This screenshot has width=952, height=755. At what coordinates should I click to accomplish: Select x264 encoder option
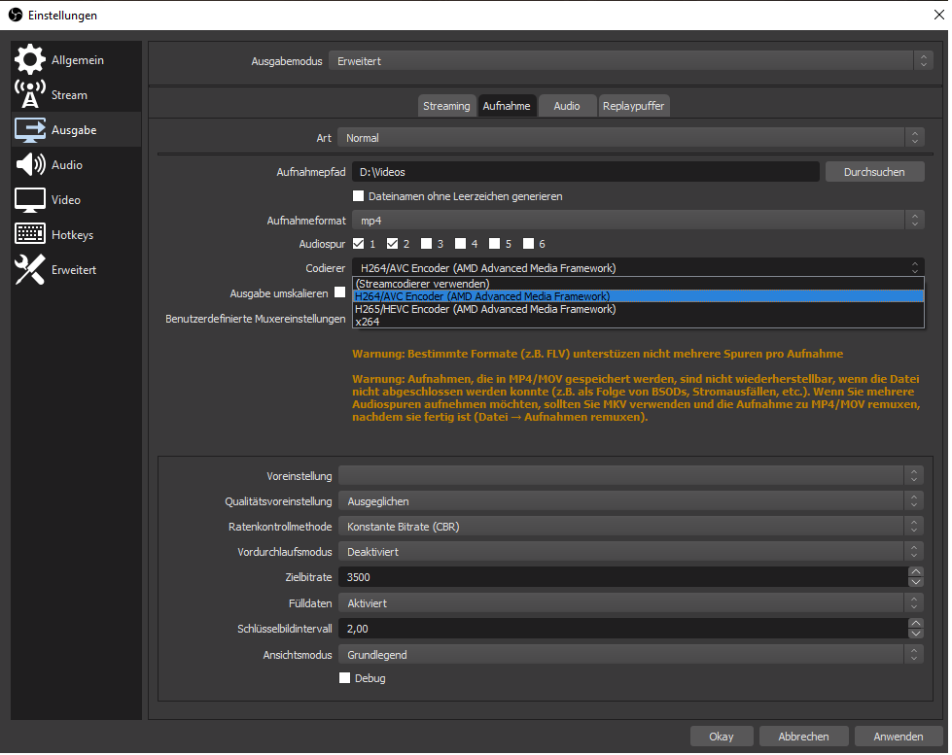coord(638,322)
